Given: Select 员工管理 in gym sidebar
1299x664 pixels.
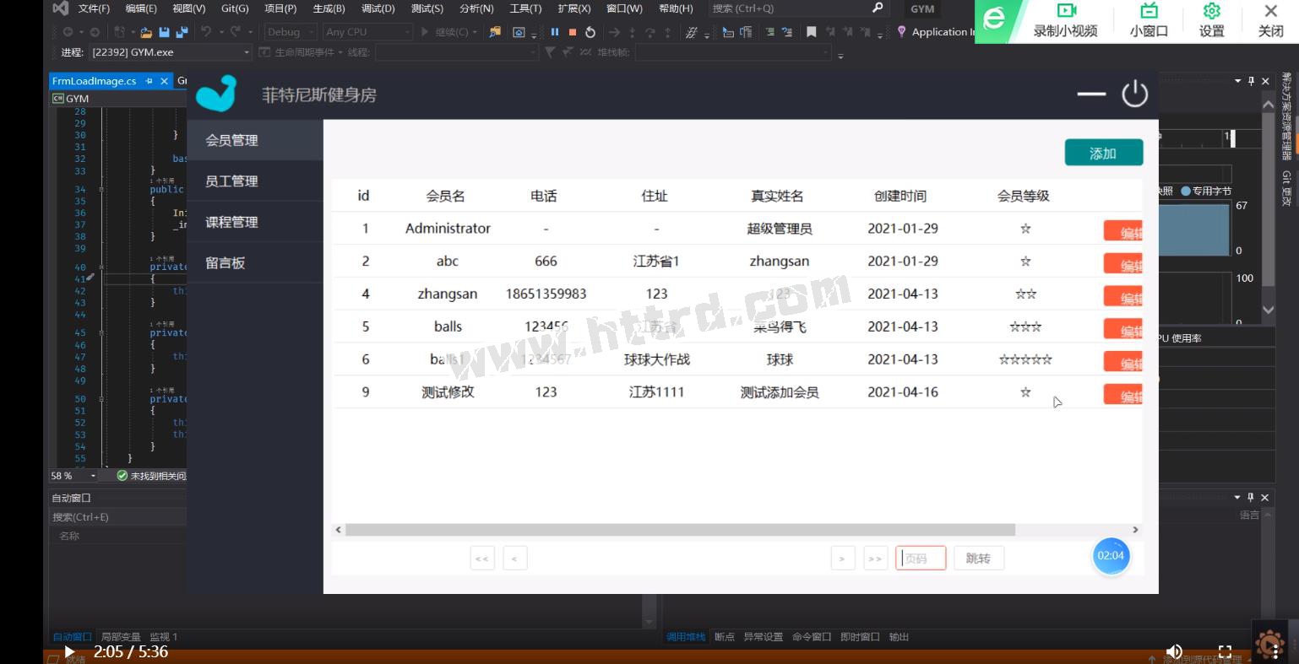Looking at the screenshot, I should pos(255,181).
